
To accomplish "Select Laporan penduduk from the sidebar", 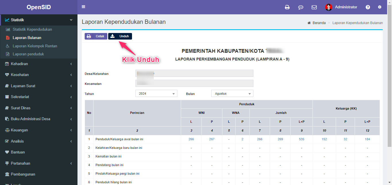I will pyautogui.click(x=31, y=54).
